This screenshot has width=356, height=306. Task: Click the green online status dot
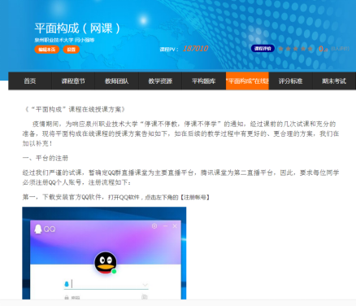[x=114, y=271]
